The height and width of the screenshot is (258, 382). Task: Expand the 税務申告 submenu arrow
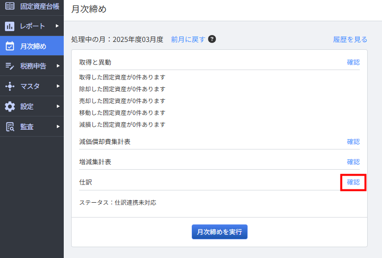click(x=57, y=66)
